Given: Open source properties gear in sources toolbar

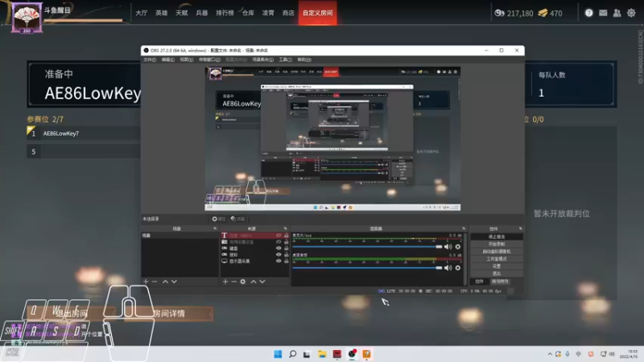Looking at the screenshot, I should tap(243, 282).
